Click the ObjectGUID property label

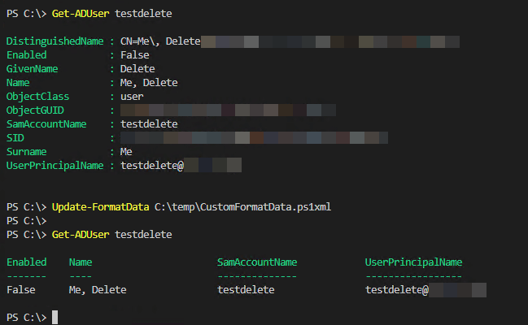point(37,110)
